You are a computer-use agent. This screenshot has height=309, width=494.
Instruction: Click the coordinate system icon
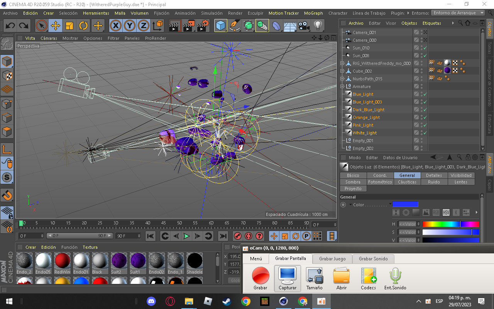(x=157, y=26)
